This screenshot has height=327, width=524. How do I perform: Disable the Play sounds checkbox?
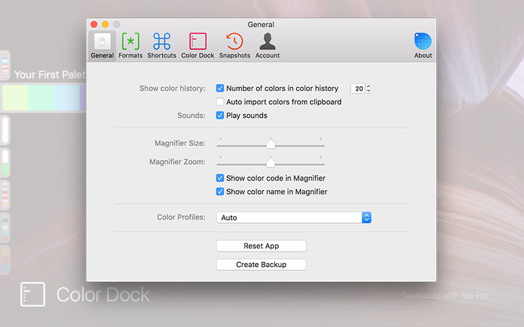[x=220, y=116]
